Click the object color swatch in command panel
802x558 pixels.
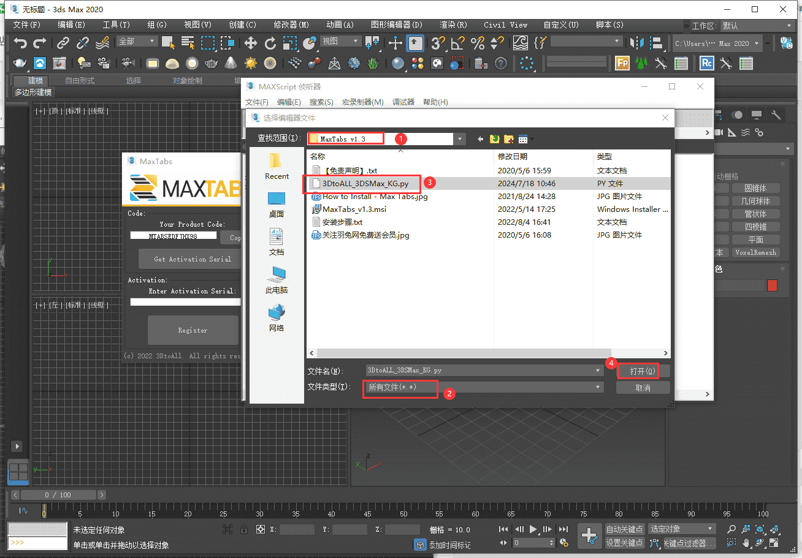pyautogui.click(x=772, y=285)
